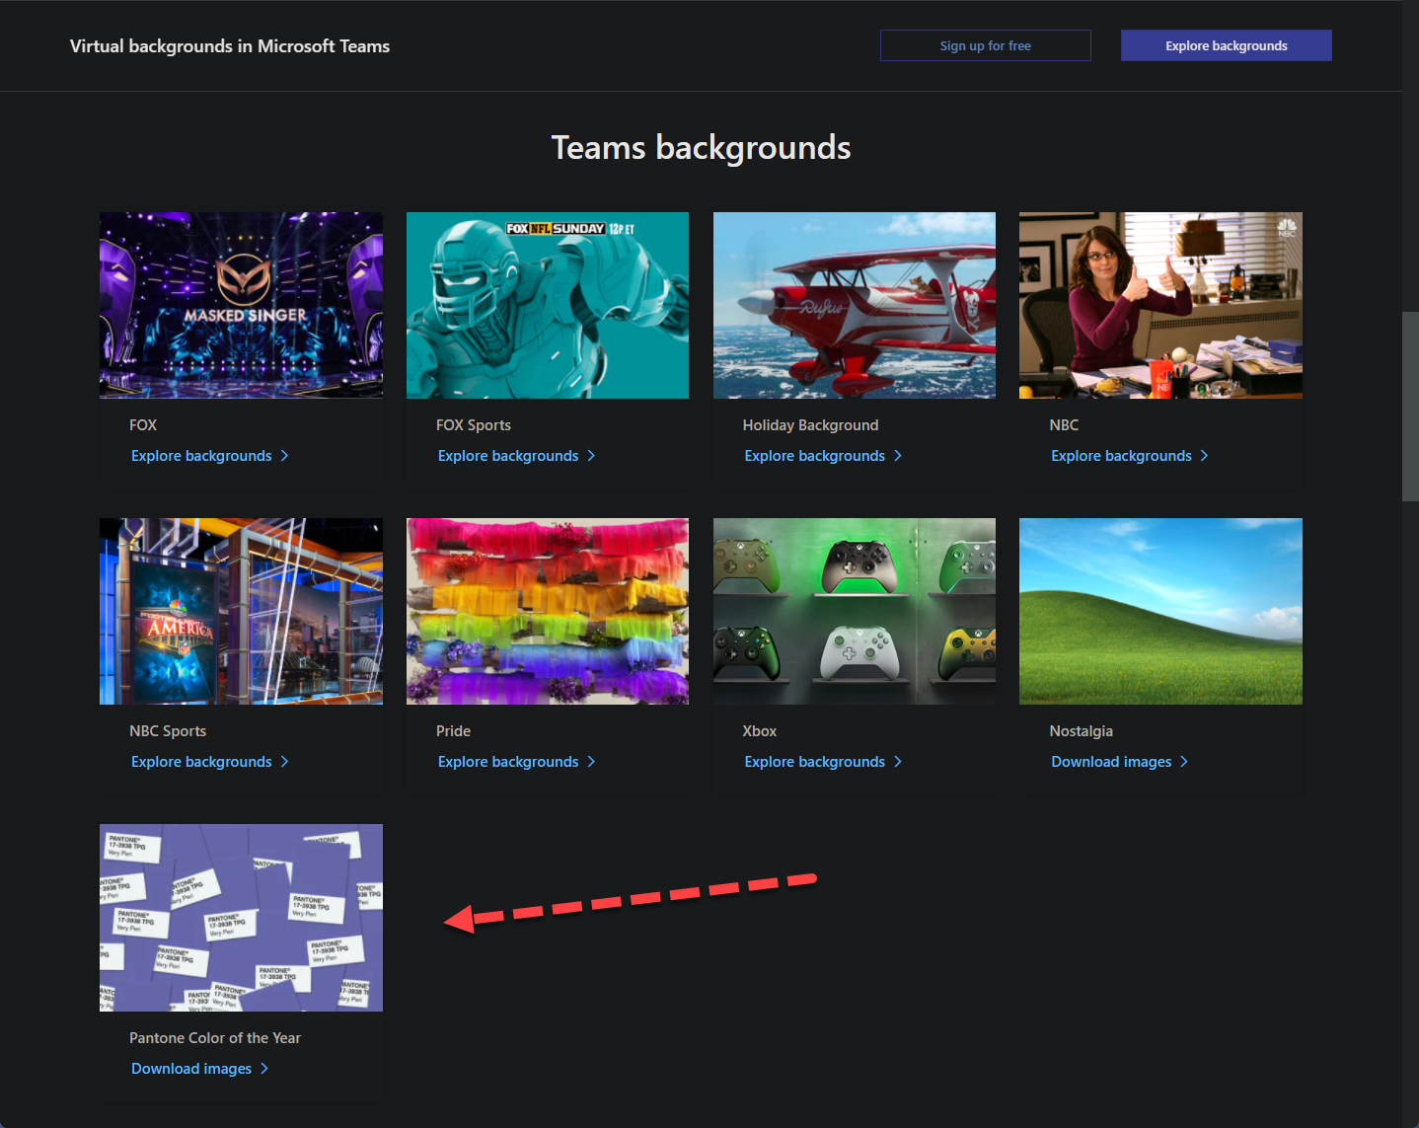Open the Holiday Background red biplane thumbnail

pos(855,305)
